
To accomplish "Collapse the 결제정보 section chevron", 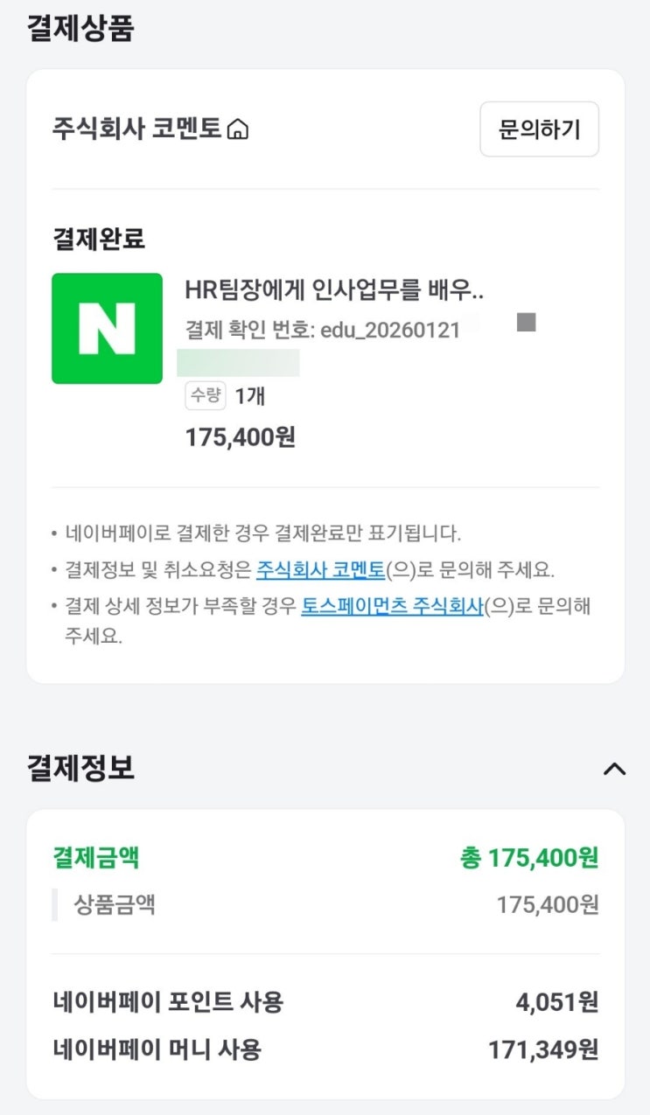I will [x=615, y=769].
